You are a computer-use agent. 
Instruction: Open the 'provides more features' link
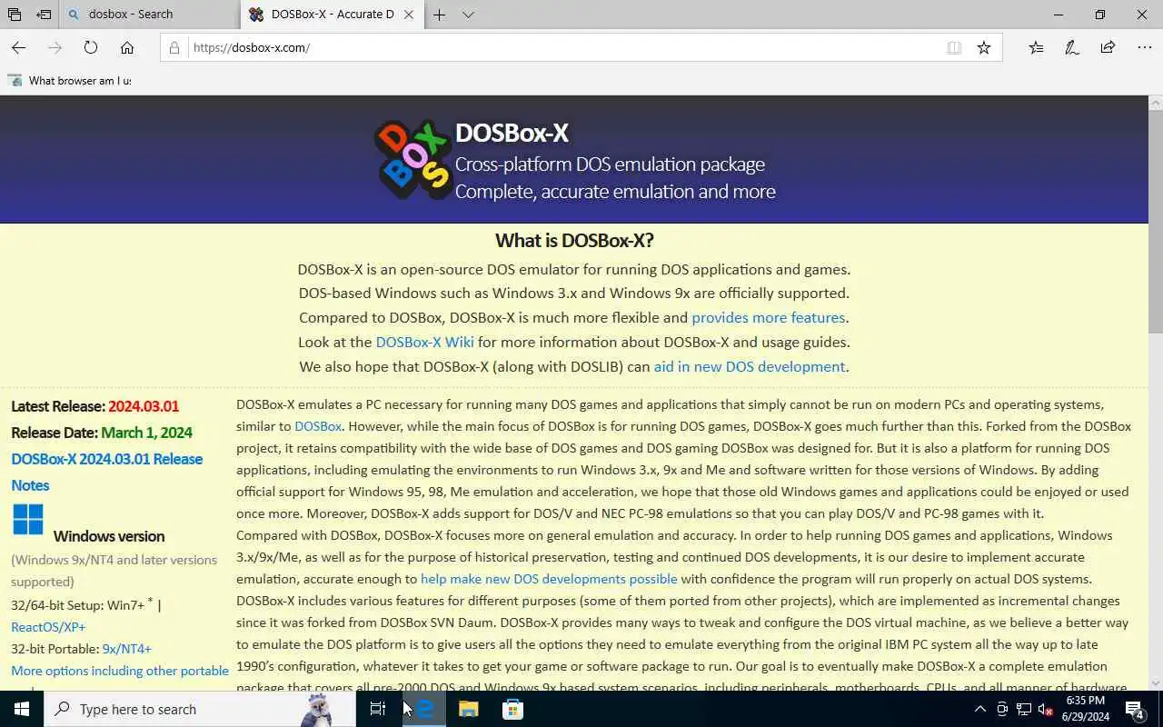pos(769,317)
